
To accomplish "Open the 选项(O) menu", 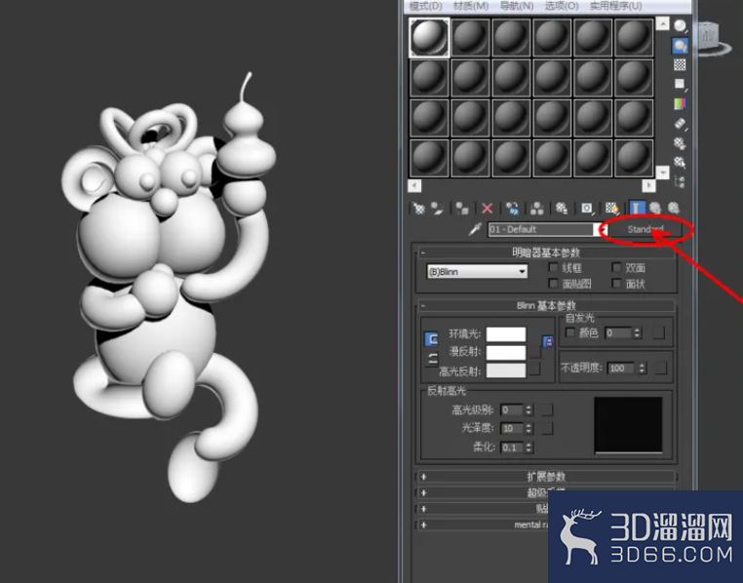I will (562, 6).
